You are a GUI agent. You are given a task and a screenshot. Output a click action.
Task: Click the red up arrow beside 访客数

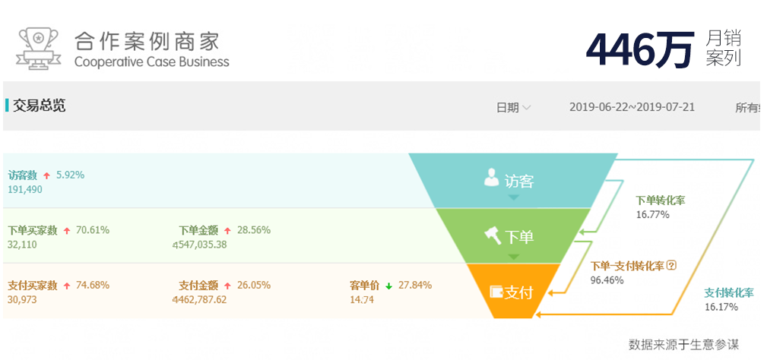point(47,175)
